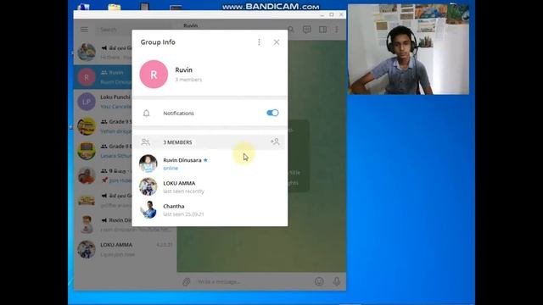Click the 3 MEMBERS header label
The height and width of the screenshot is (305, 543).
(x=177, y=142)
